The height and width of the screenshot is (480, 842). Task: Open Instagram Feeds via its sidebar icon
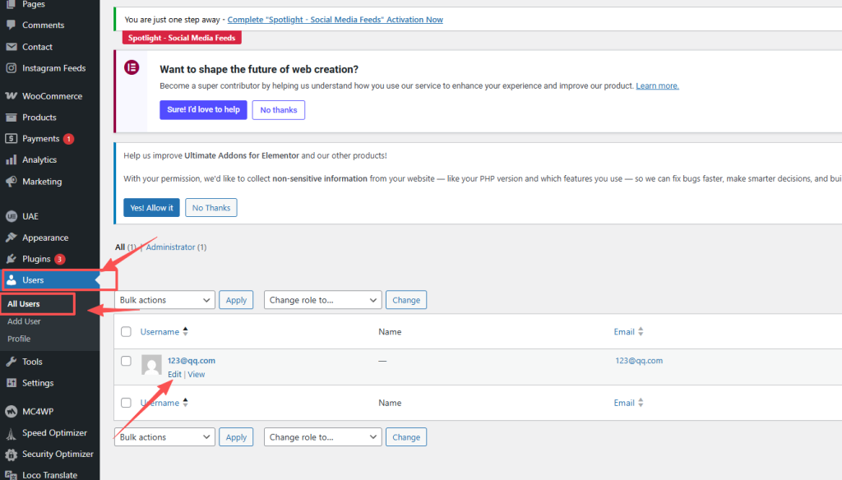point(12,68)
